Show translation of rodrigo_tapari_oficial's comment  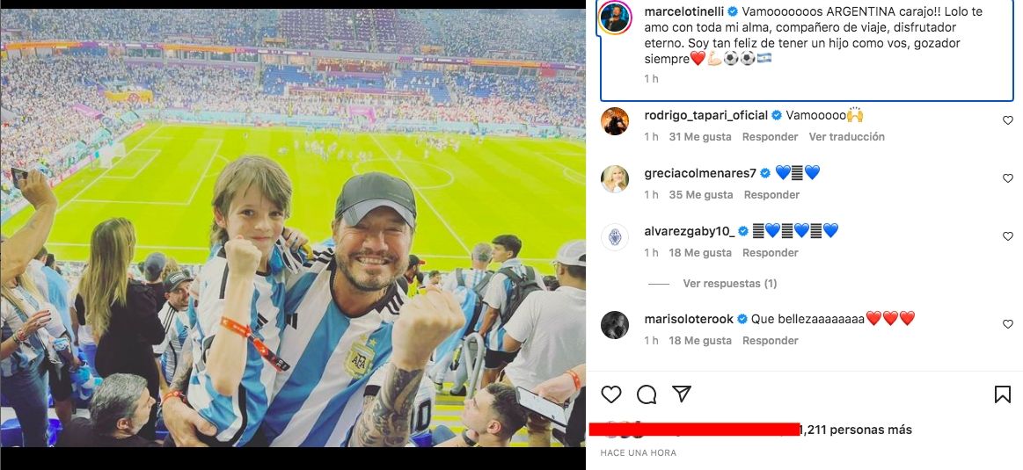[846, 137]
